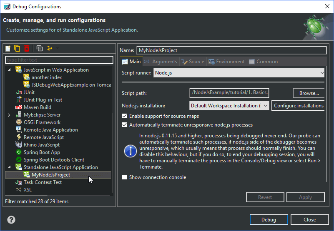Open the Source tab
The image size is (334, 231).
[193, 62]
